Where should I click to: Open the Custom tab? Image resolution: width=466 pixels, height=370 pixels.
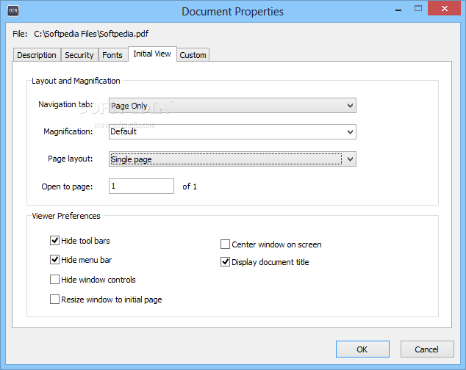pyautogui.click(x=193, y=55)
